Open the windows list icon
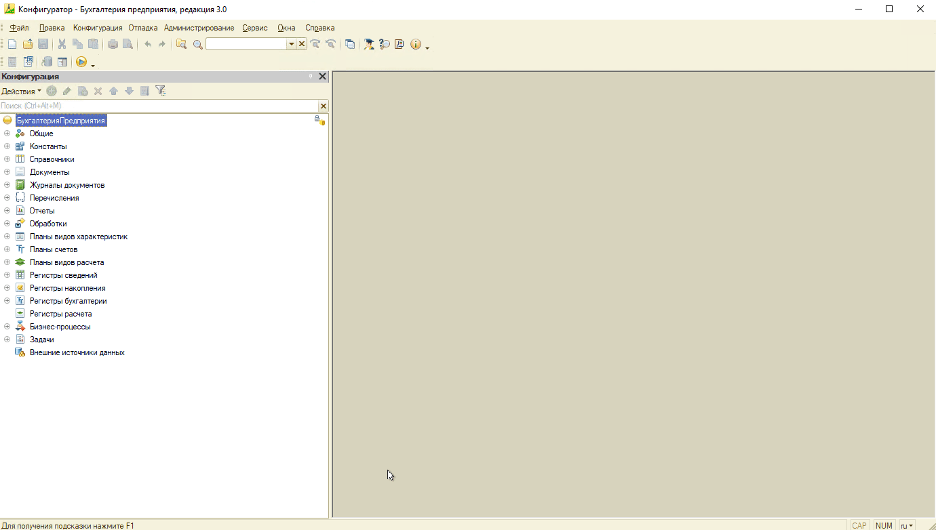 [350, 44]
